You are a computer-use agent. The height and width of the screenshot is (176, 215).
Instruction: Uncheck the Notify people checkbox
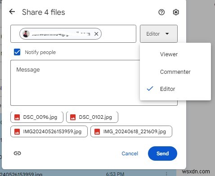click(17, 52)
